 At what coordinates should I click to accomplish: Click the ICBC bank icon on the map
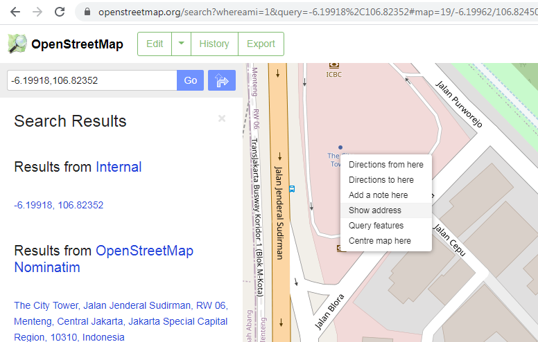tap(334, 65)
